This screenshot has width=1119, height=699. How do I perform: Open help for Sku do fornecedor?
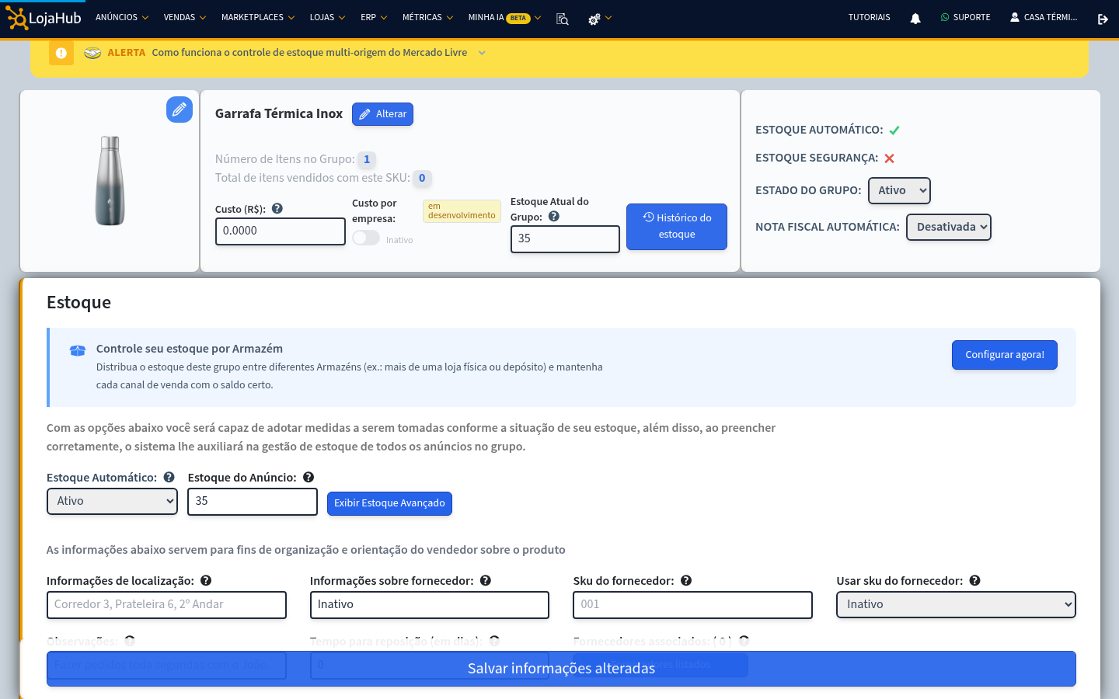[x=686, y=580]
